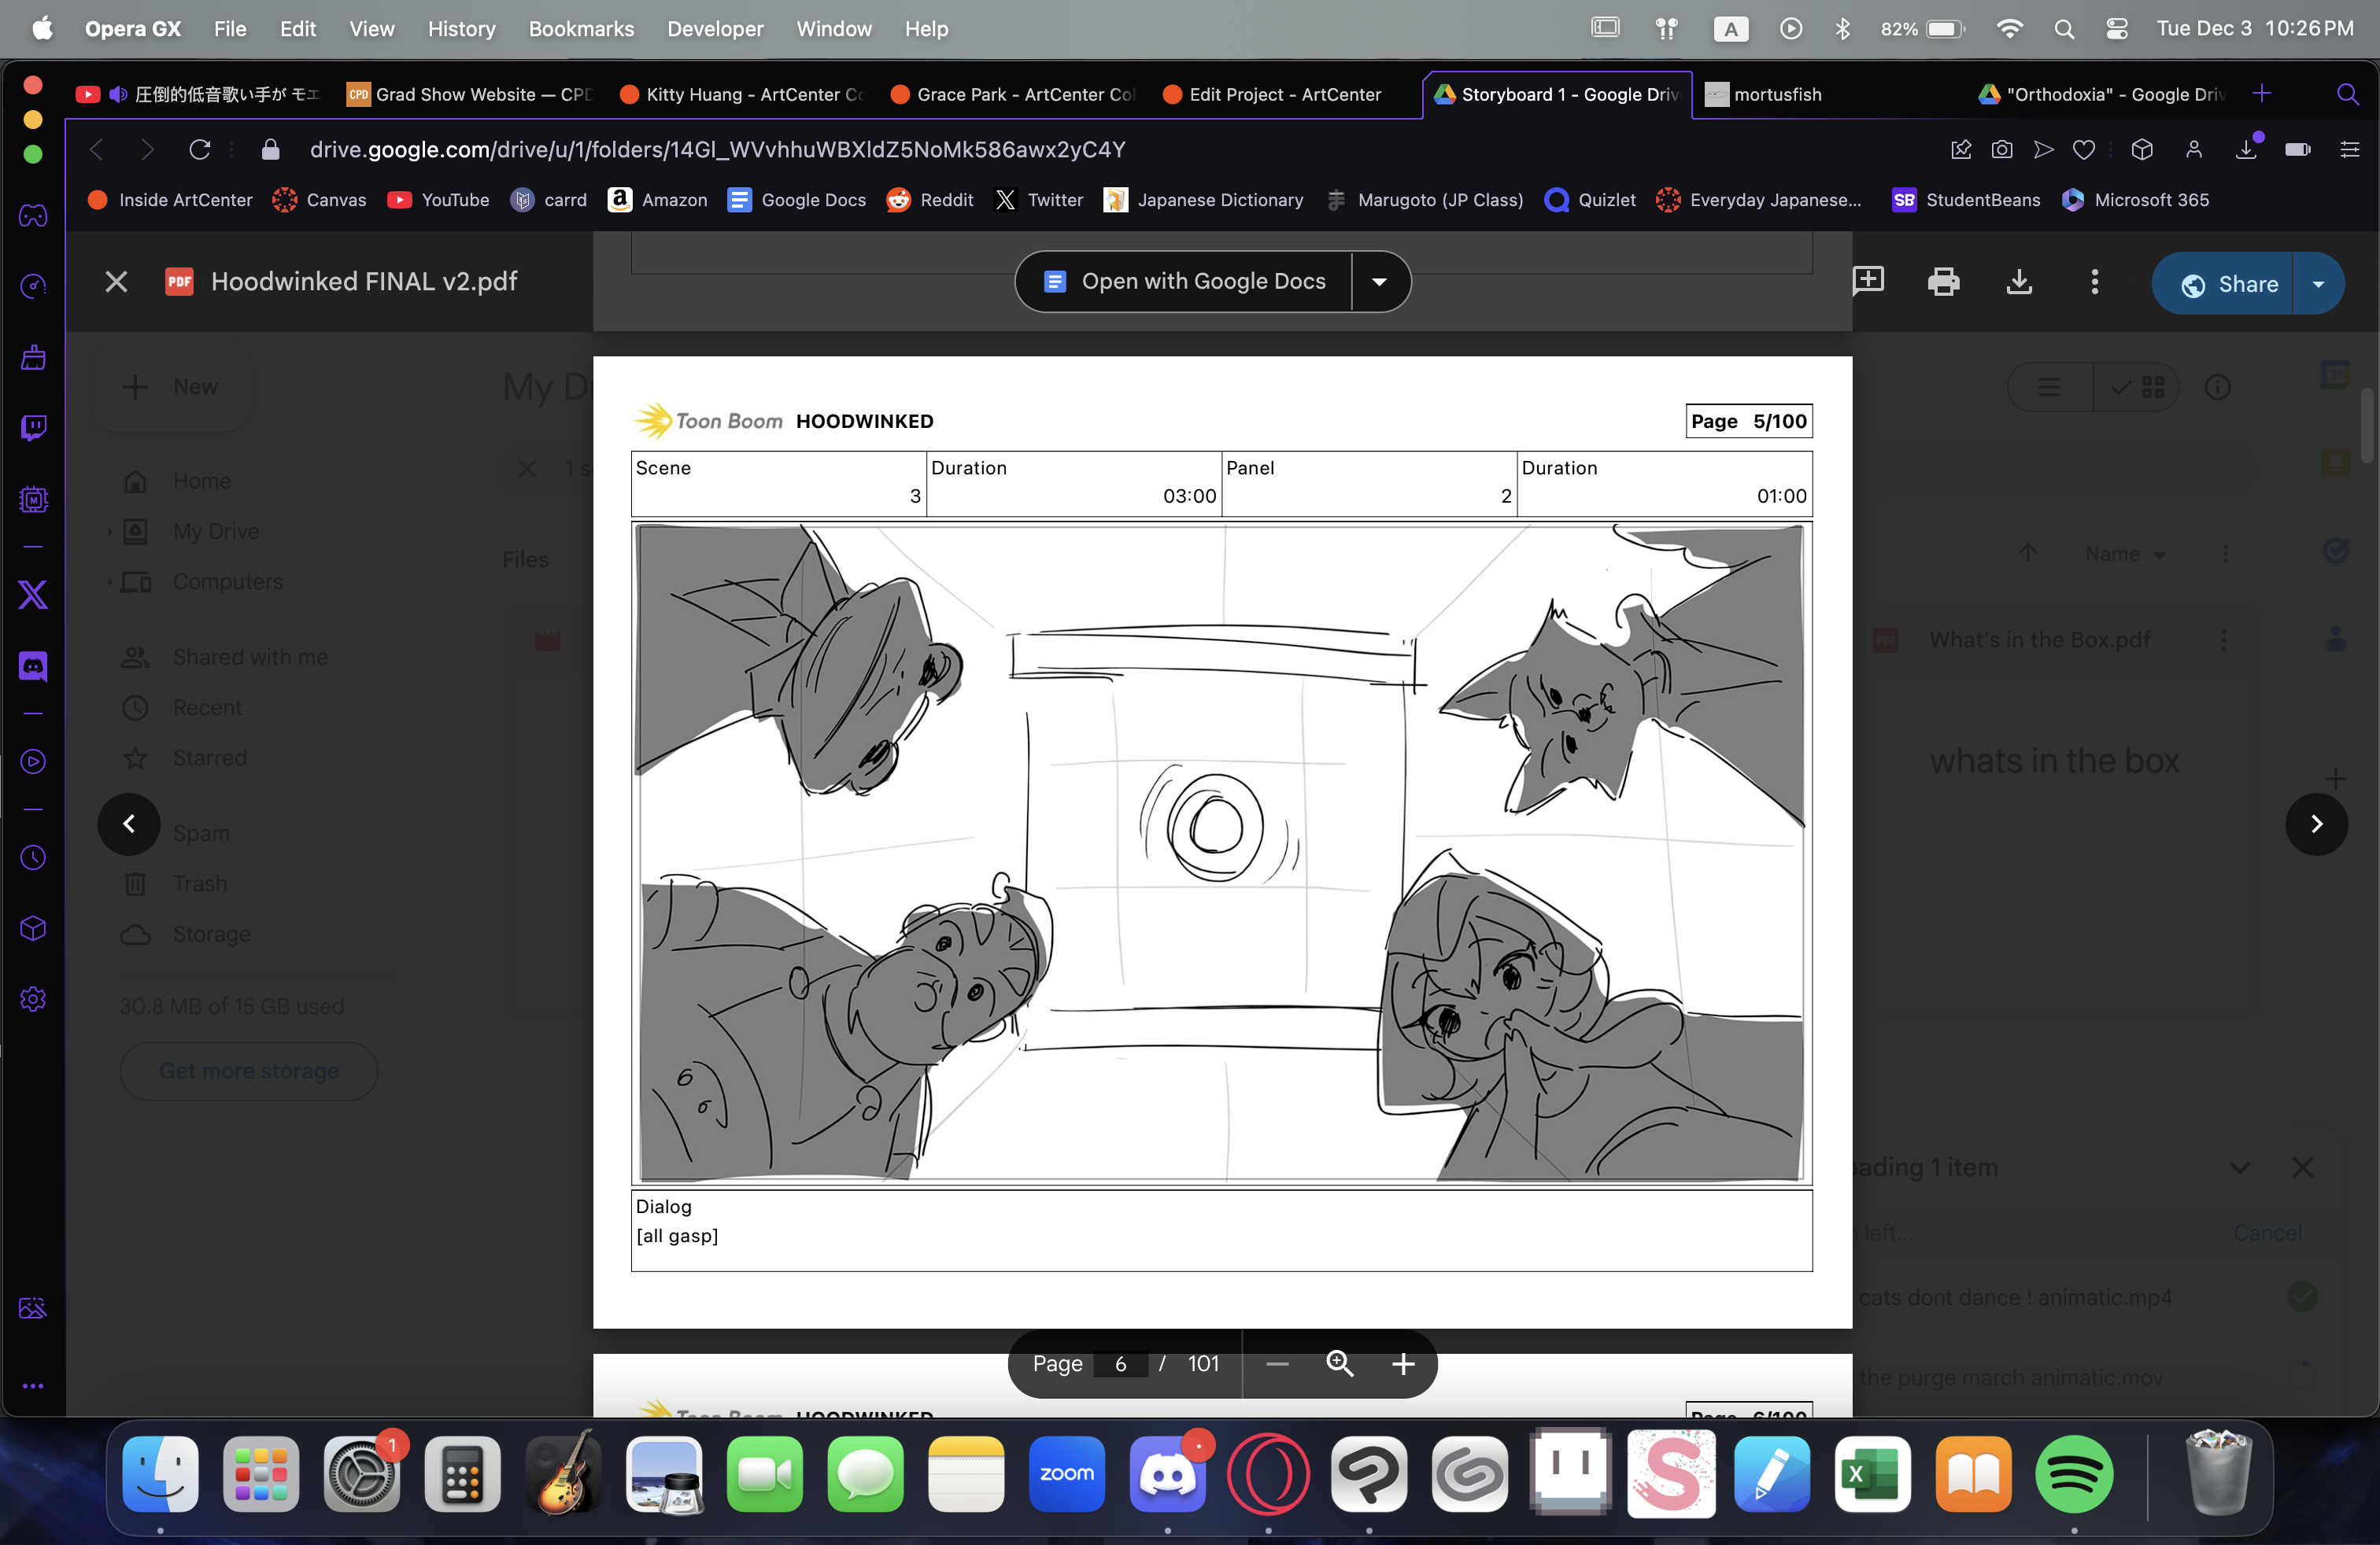Switch to the mortusfish tab
This screenshot has height=1545, width=2380.
click(x=1776, y=94)
